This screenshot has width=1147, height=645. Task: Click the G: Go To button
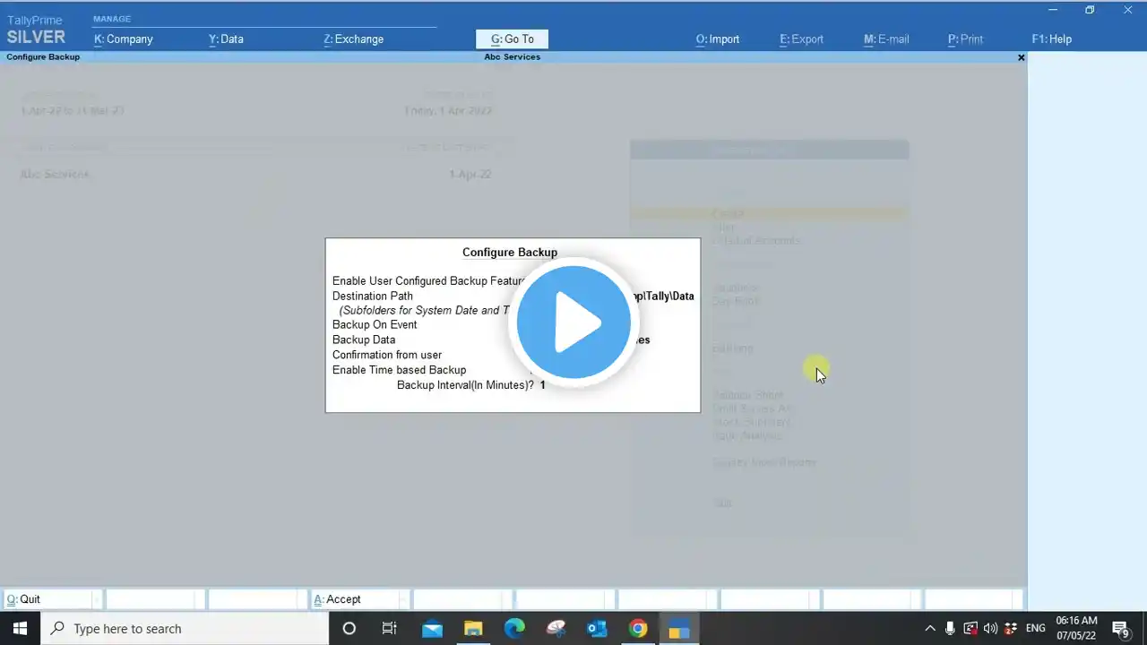pos(512,39)
